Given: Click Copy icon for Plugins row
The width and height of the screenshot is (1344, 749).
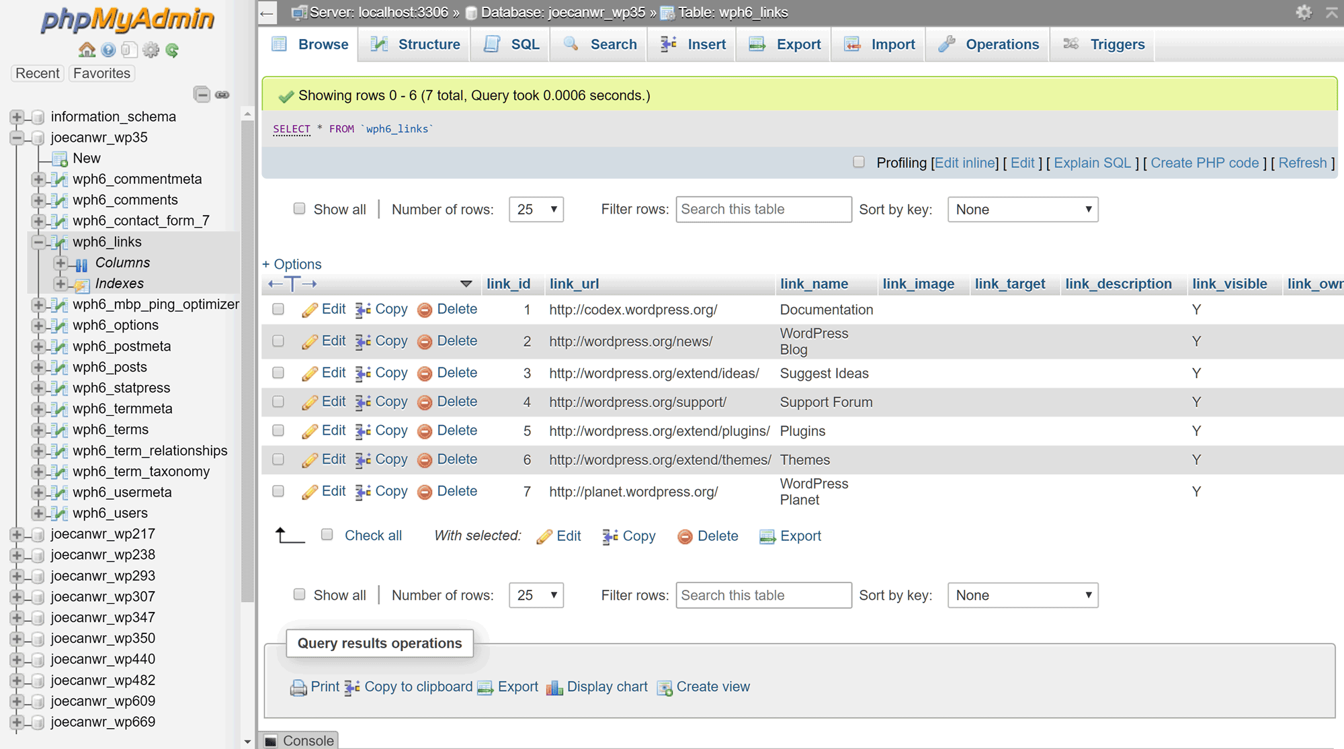Looking at the screenshot, I should pyautogui.click(x=363, y=431).
